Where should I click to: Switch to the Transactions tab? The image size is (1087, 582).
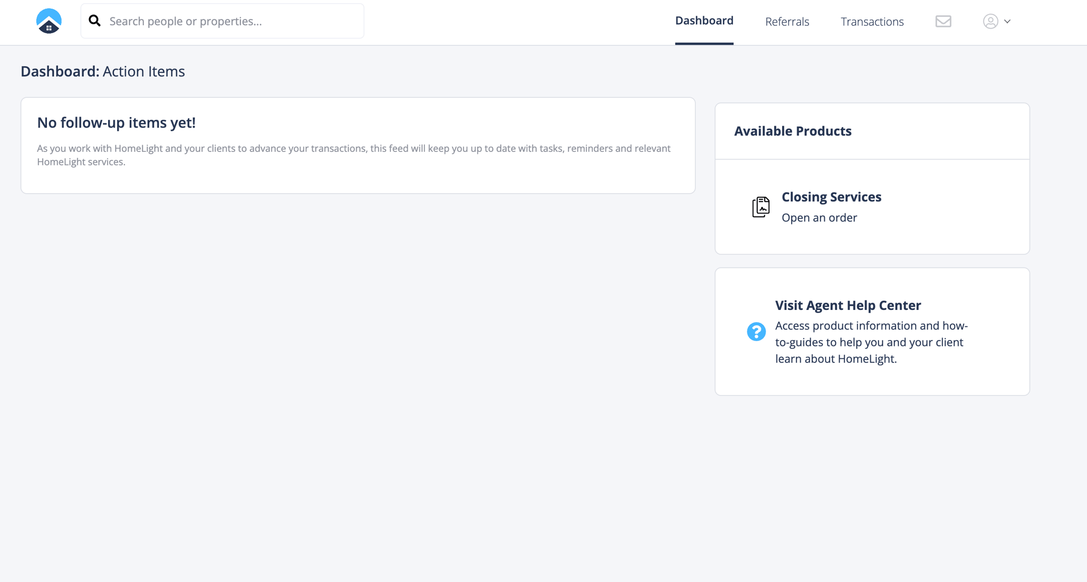tap(871, 22)
